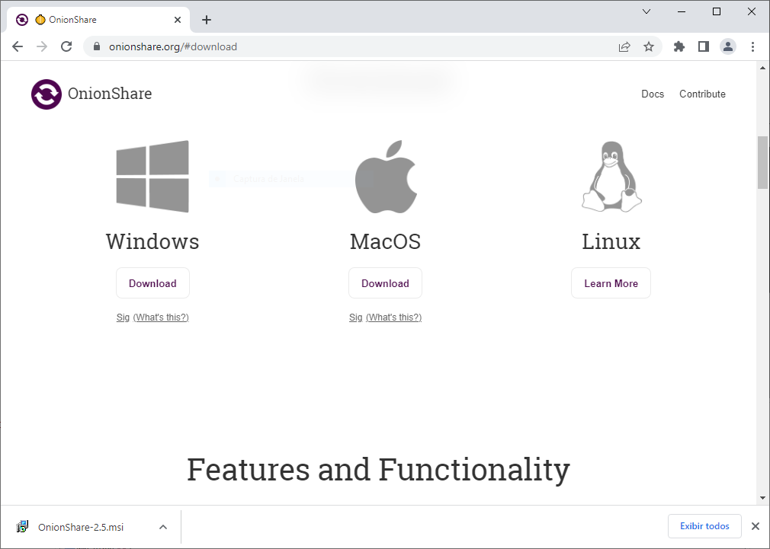
Task: Open What's this? link under MacOS
Action: click(394, 318)
